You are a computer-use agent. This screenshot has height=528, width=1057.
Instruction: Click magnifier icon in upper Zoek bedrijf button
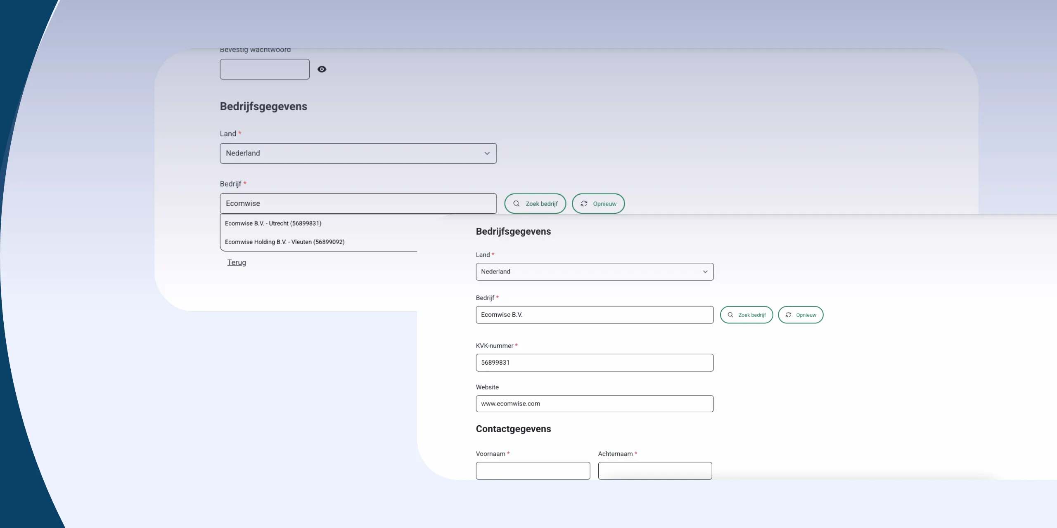click(516, 204)
